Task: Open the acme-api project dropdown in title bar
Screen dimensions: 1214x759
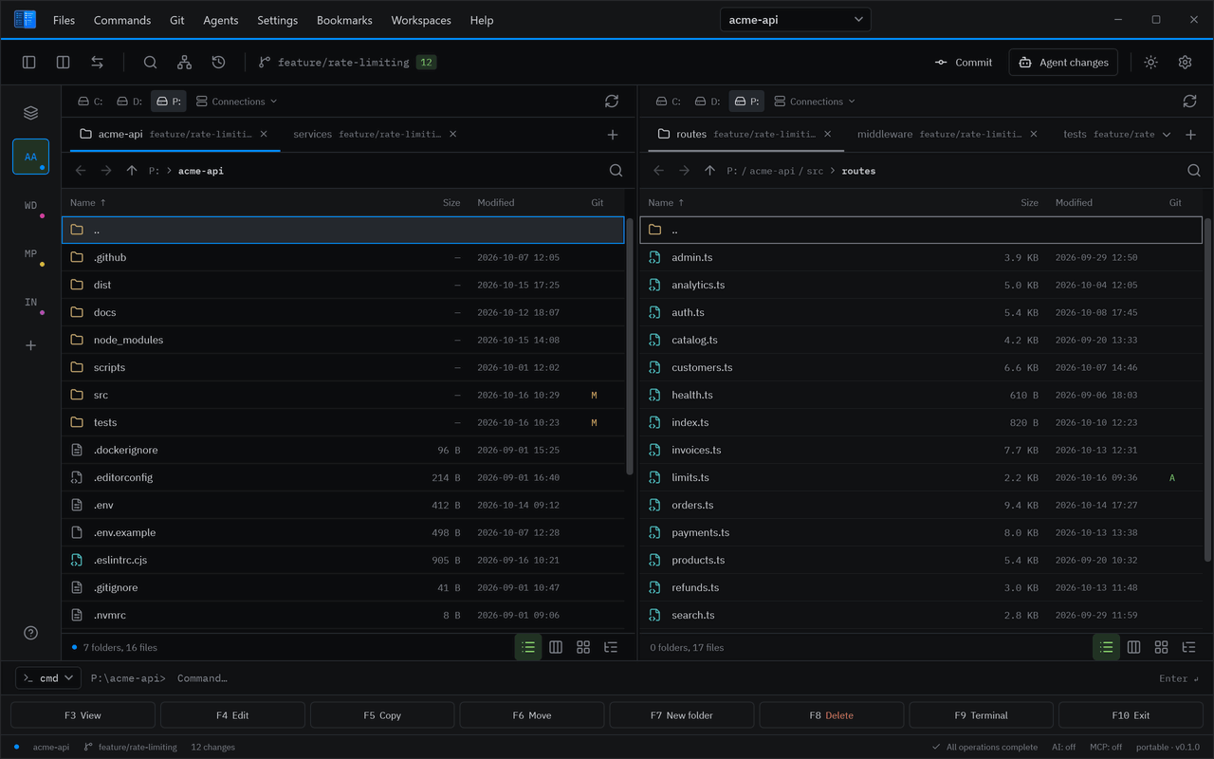Action: coord(796,20)
